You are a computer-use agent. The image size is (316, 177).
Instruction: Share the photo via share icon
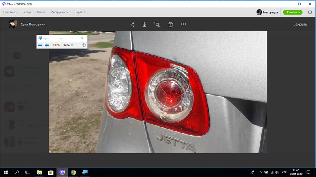pos(132,24)
